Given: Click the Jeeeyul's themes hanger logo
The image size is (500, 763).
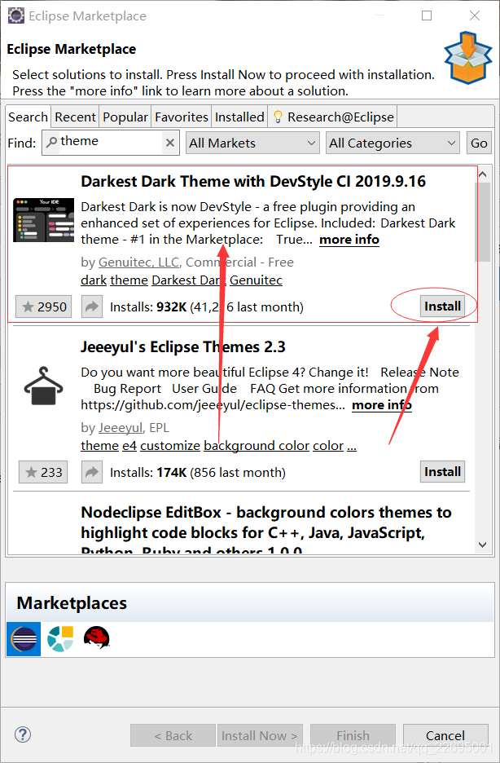Looking at the screenshot, I should point(44,386).
